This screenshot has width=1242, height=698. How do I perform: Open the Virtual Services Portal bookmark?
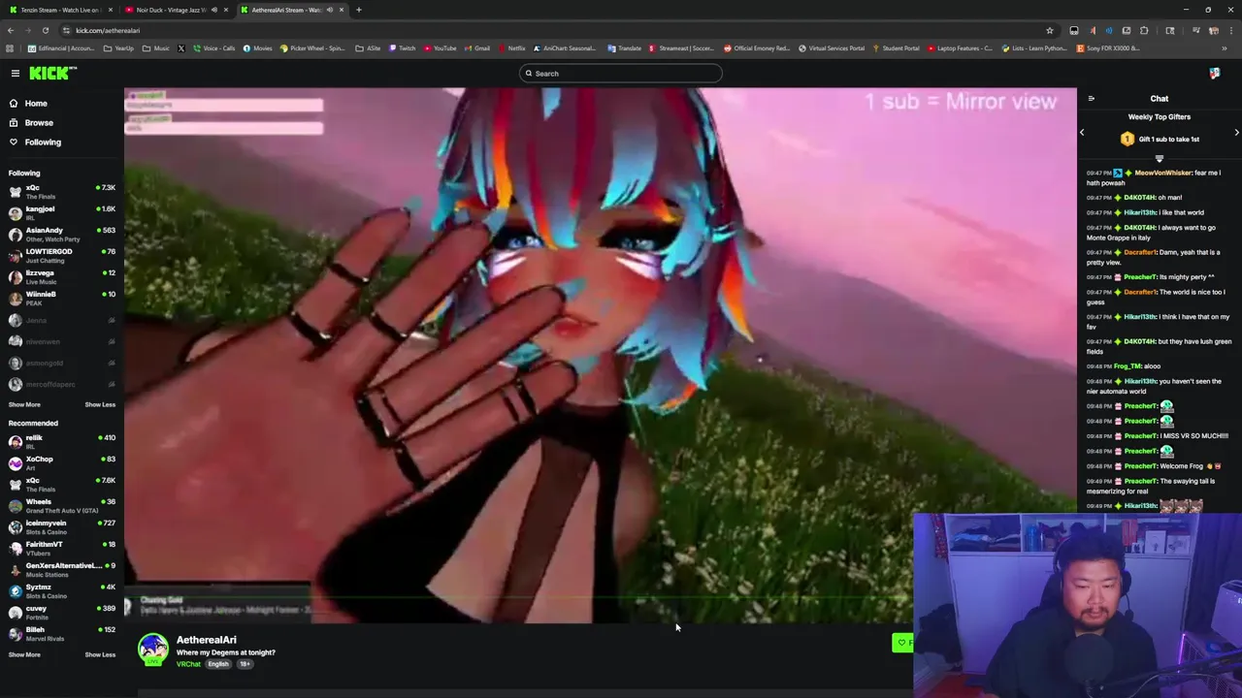click(833, 48)
